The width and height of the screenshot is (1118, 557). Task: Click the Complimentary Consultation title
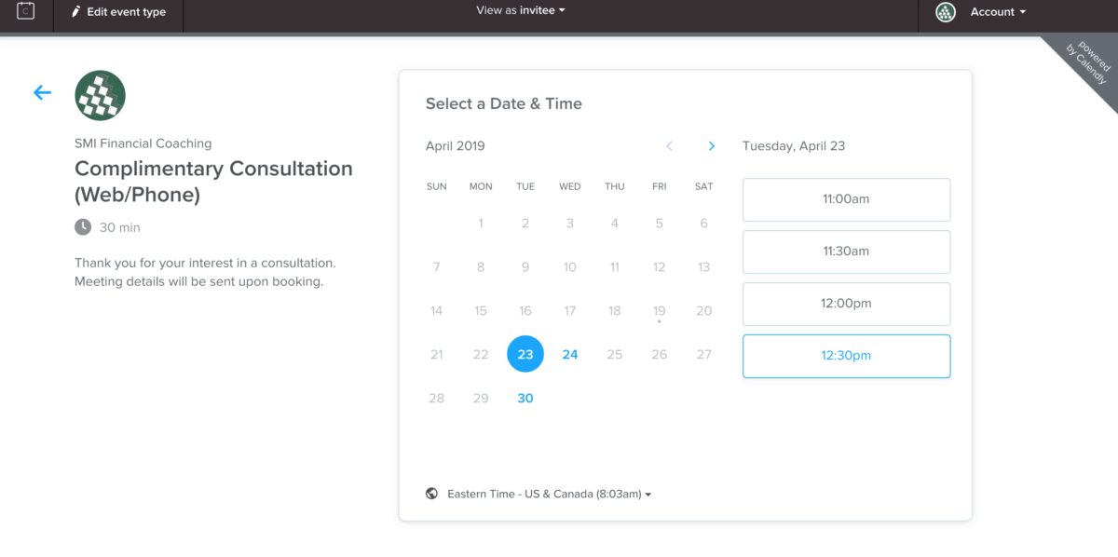click(213, 182)
